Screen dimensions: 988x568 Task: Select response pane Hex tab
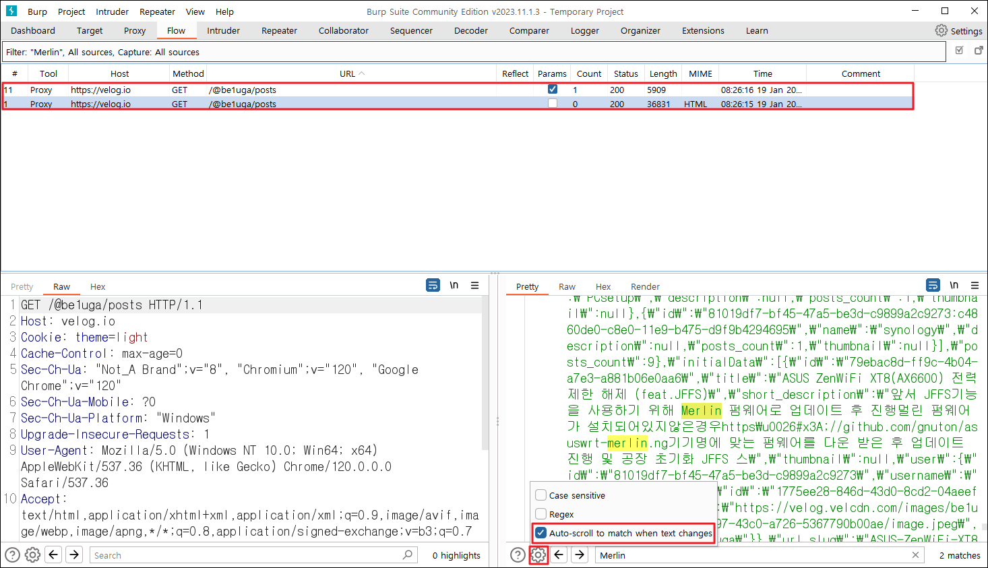click(603, 286)
